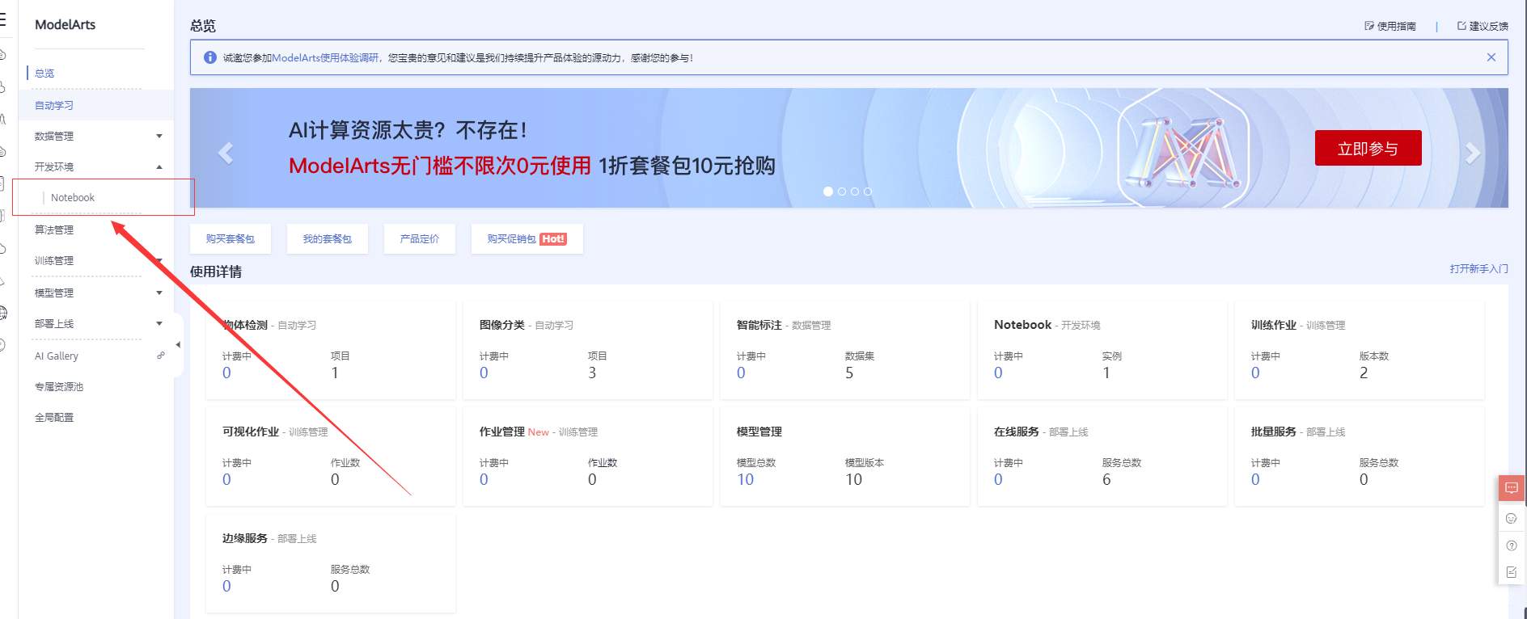Click the Notebook card title in 使用详情
The height and width of the screenshot is (619, 1527).
[1022, 325]
